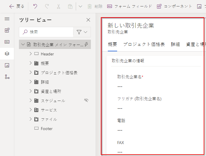This screenshot has height=156, width=206.
Task: Select ファイル in tree view
Action: [x=49, y=119]
